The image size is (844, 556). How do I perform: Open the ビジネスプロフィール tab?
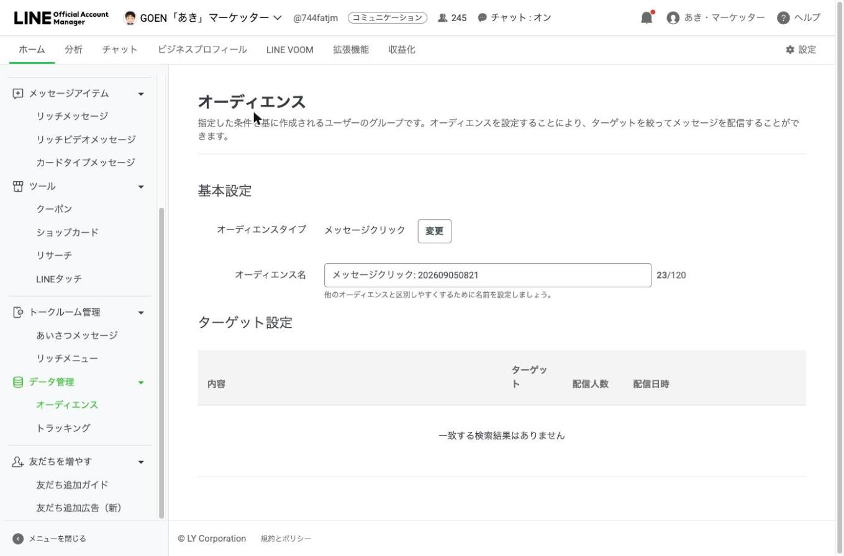click(x=202, y=50)
